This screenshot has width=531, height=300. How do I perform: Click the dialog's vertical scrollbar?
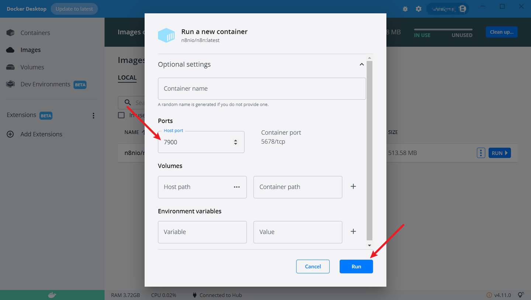[x=369, y=147]
